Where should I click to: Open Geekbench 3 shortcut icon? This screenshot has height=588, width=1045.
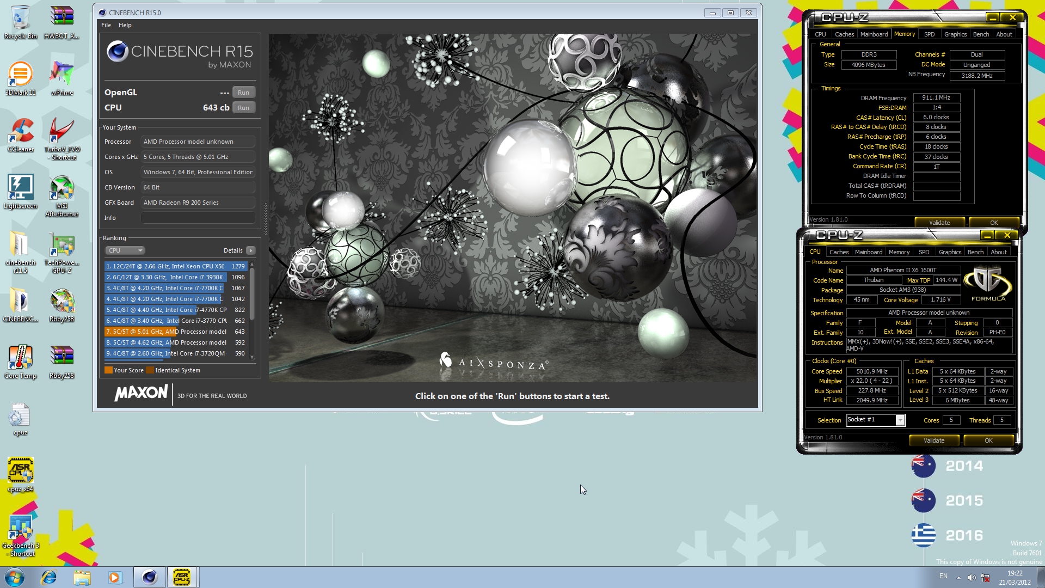[x=20, y=535]
